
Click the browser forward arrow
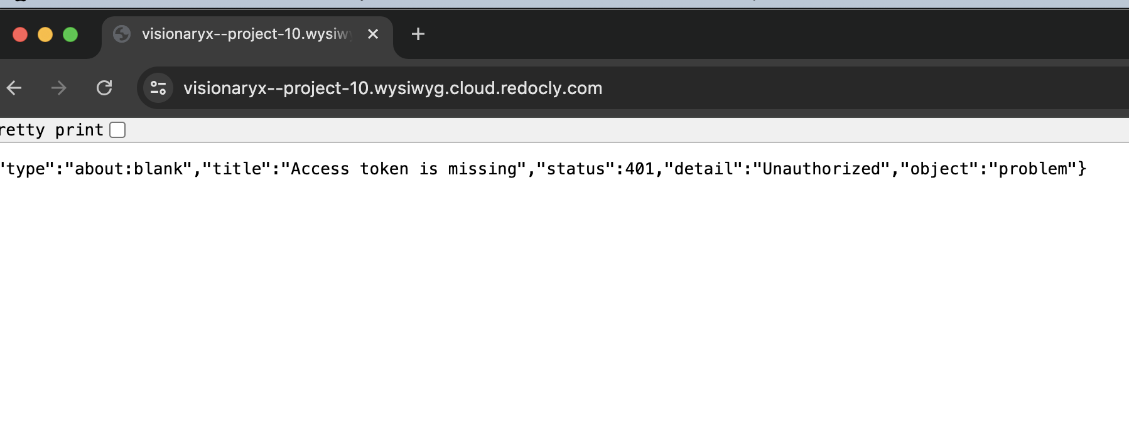(59, 88)
